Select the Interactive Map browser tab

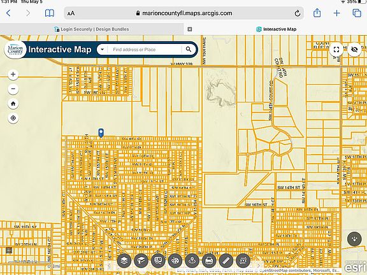pyautogui.click(x=277, y=29)
